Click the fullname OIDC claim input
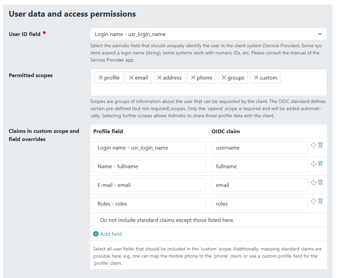 pyautogui.click(x=259, y=167)
